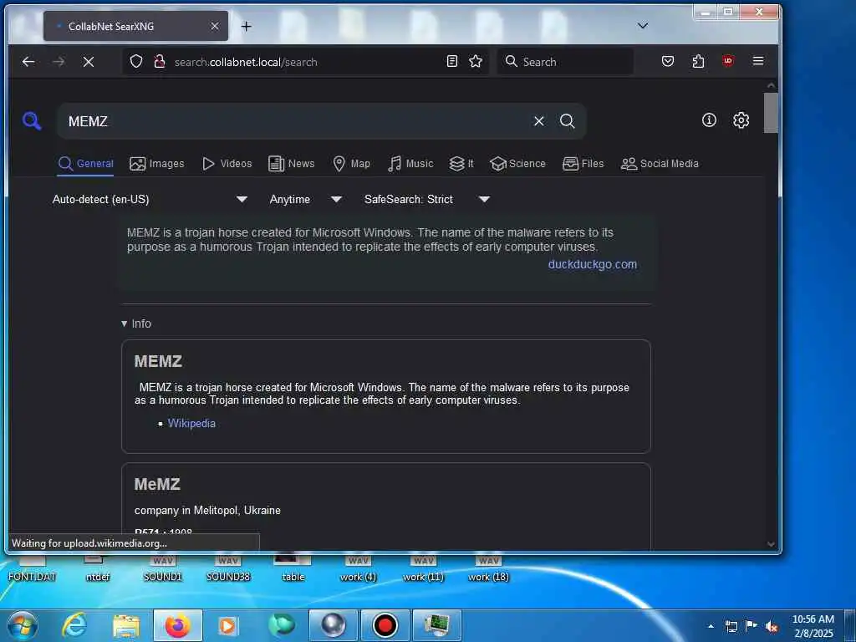Submit search with magnifier button
The height and width of the screenshot is (642, 856).
(x=568, y=121)
